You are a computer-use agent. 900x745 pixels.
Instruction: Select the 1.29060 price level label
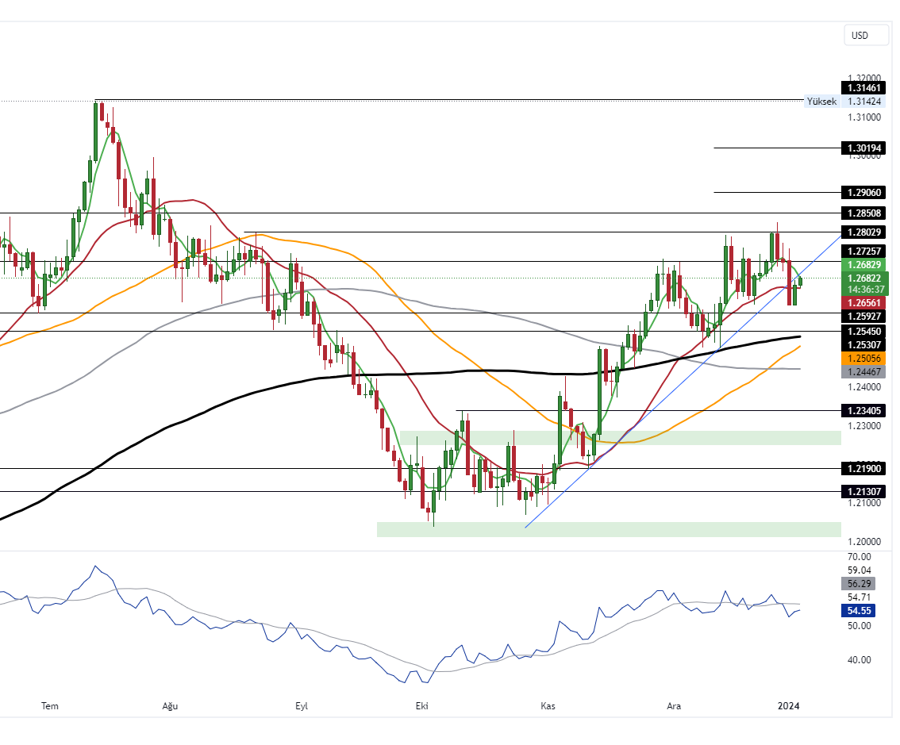[x=863, y=193]
